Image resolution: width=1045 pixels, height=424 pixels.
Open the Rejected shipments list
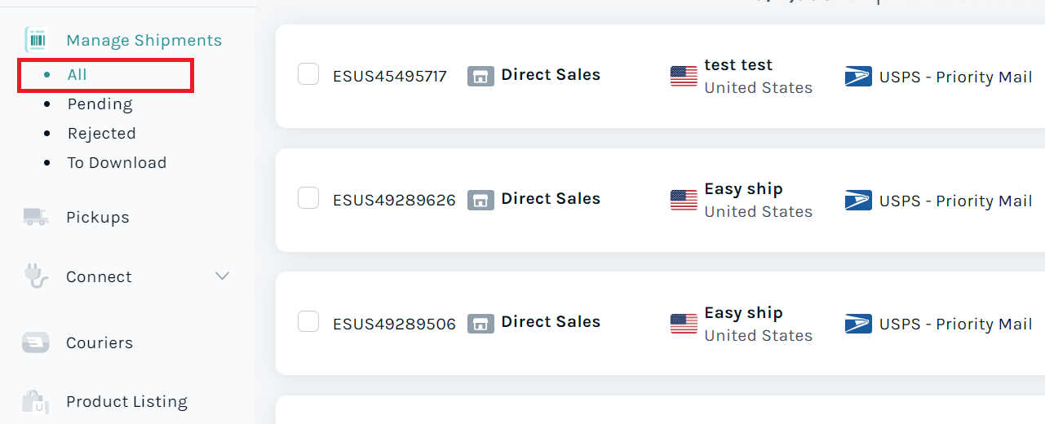pos(101,134)
